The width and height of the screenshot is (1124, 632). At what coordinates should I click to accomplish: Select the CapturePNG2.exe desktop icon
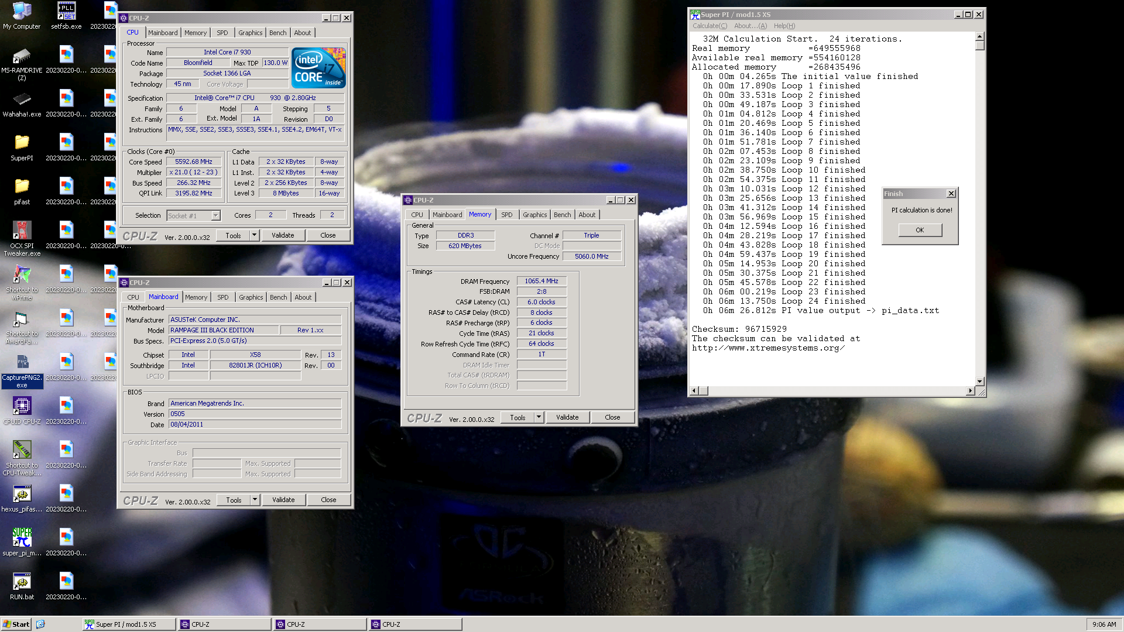point(22,371)
